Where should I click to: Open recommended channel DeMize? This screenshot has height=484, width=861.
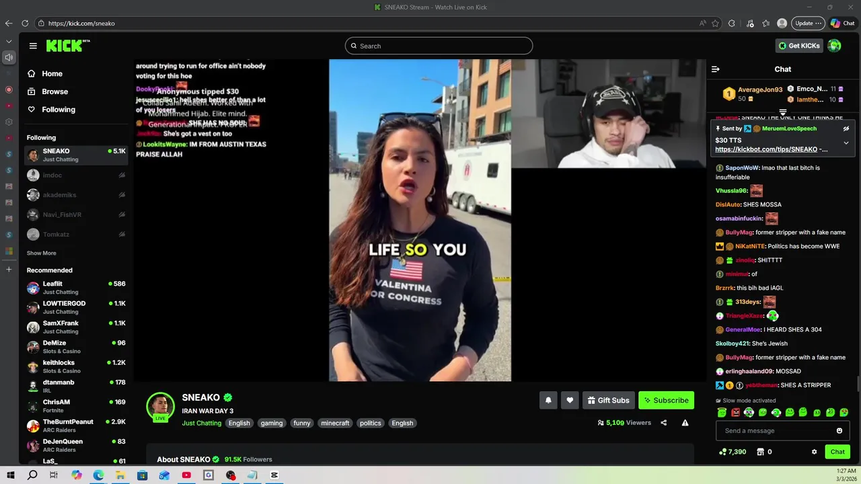75,347
